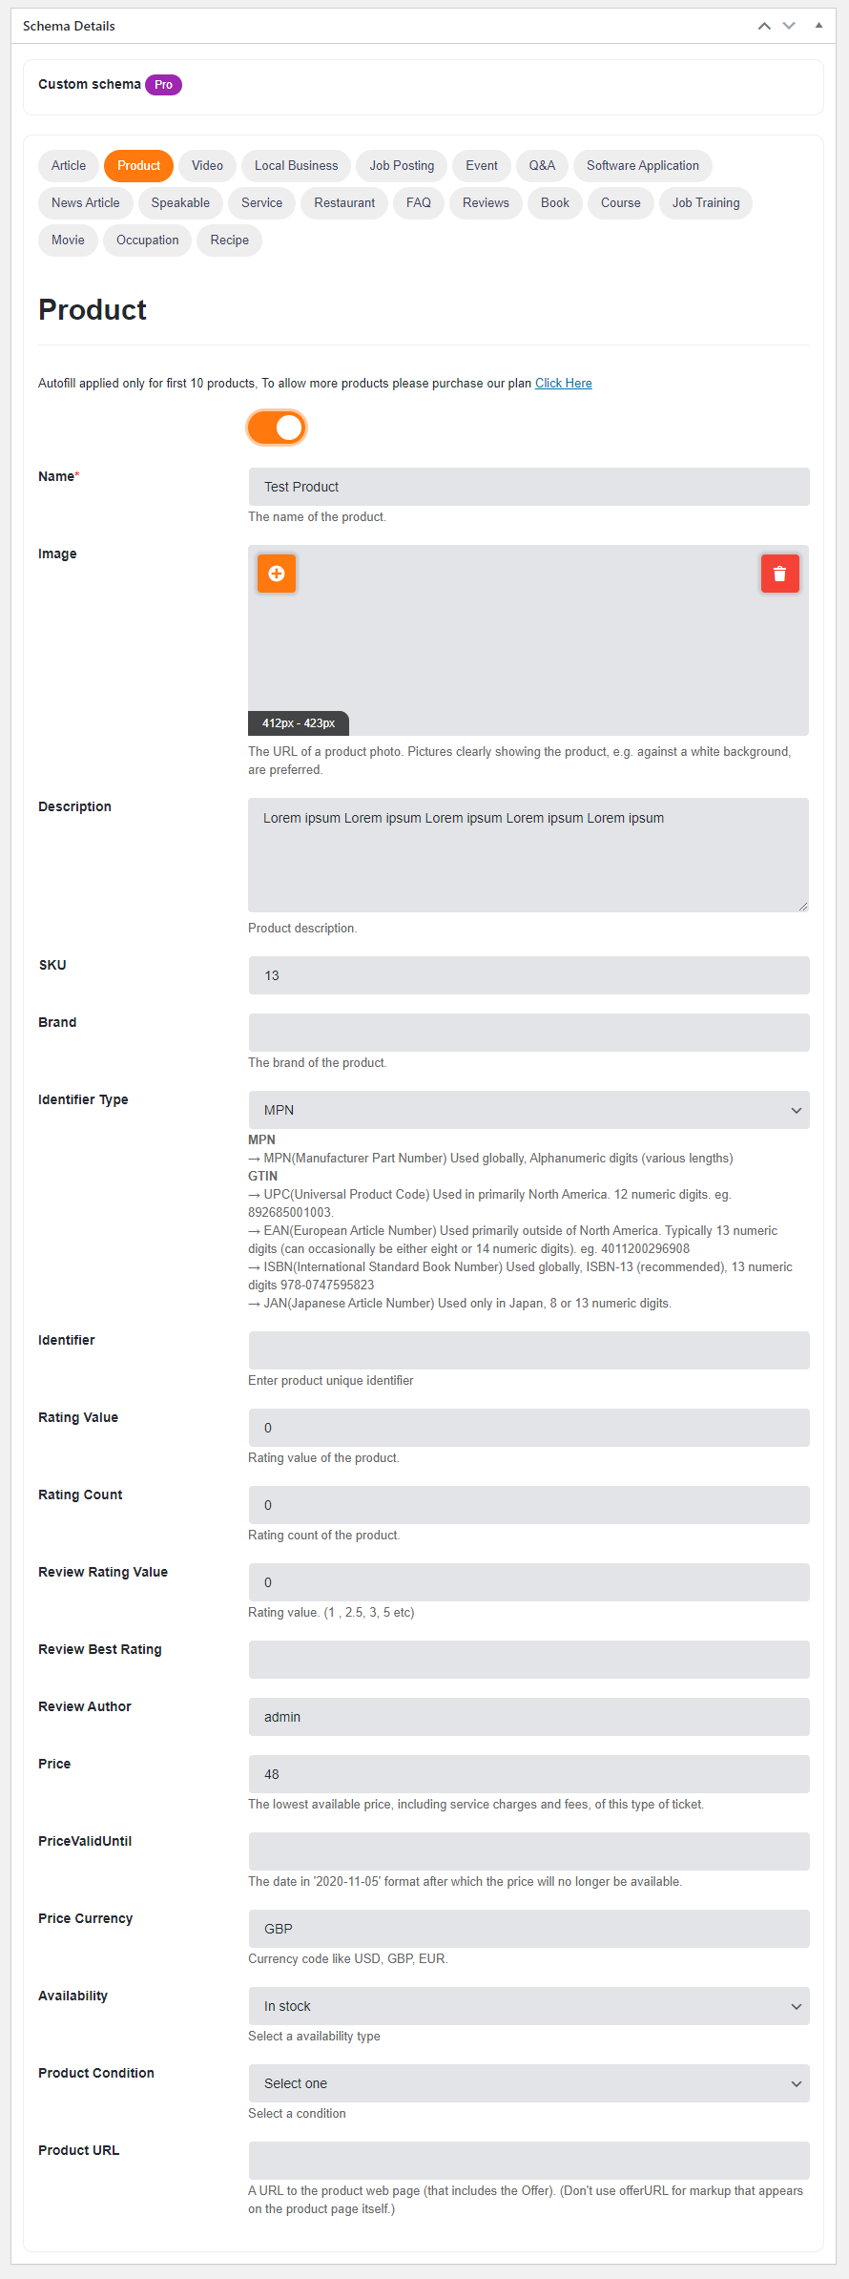
Task: Expand the Product Condition dropdown
Action: point(528,2083)
